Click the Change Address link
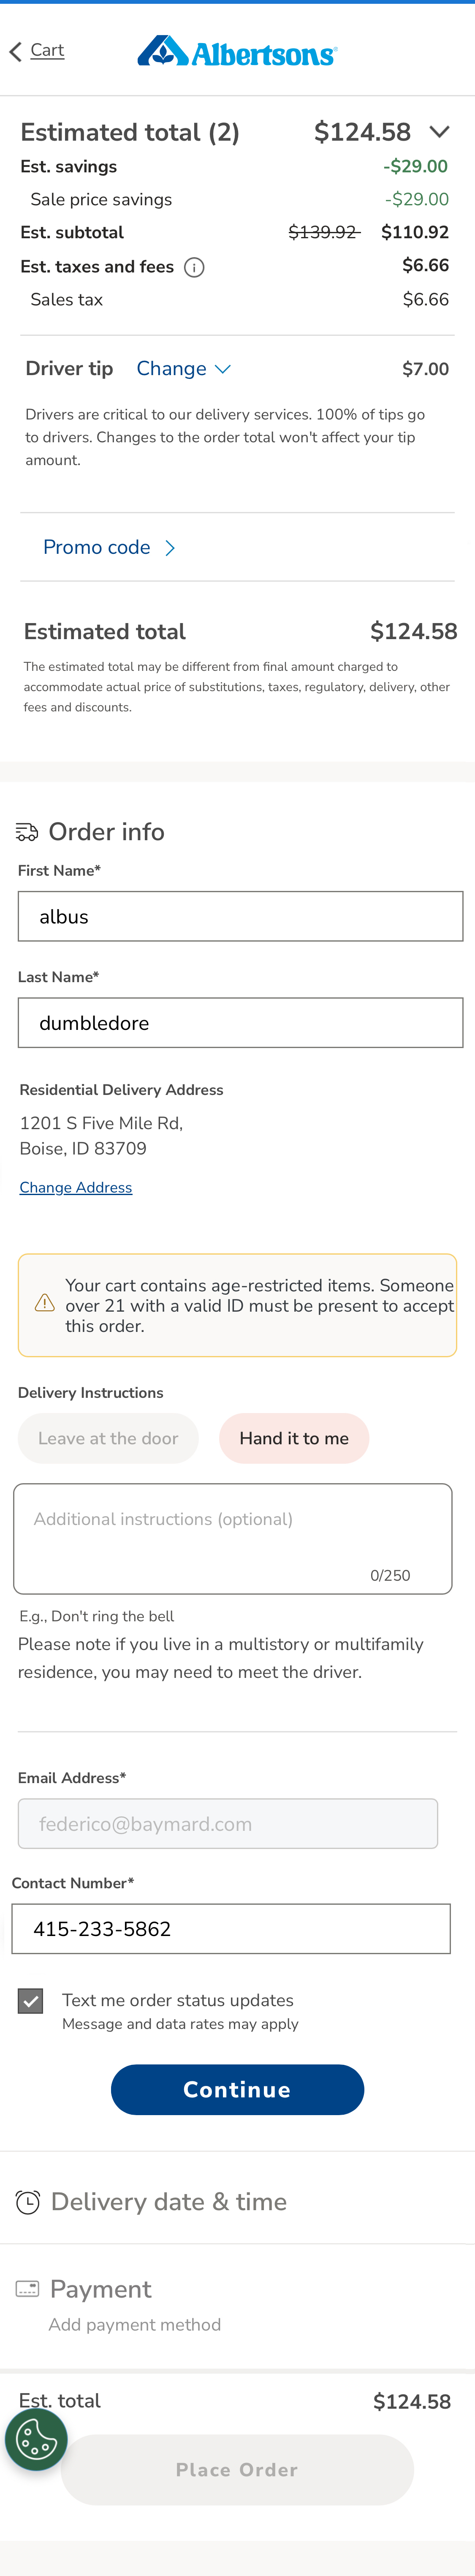The image size is (475, 2576). pos(75,1187)
